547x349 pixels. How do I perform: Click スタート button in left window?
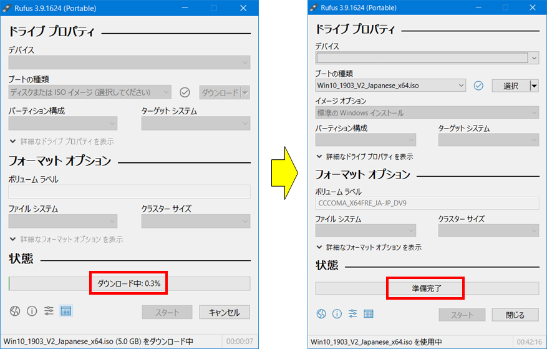(x=167, y=312)
